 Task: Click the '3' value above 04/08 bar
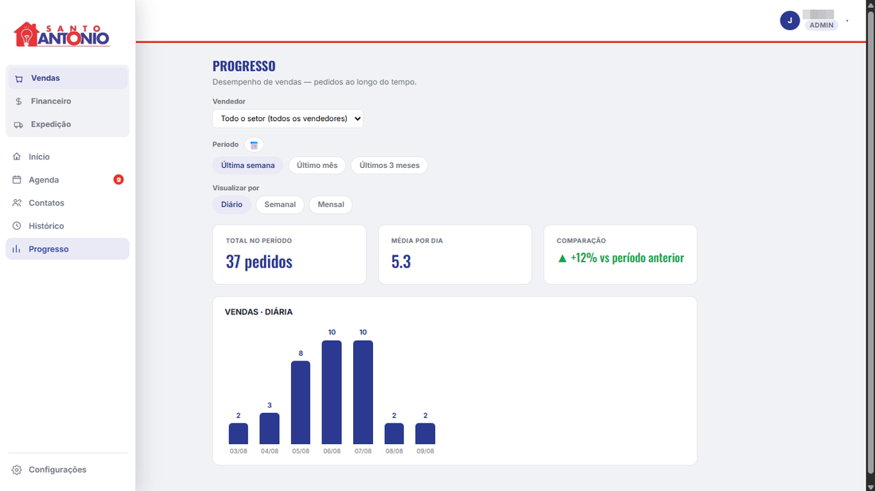270,405
